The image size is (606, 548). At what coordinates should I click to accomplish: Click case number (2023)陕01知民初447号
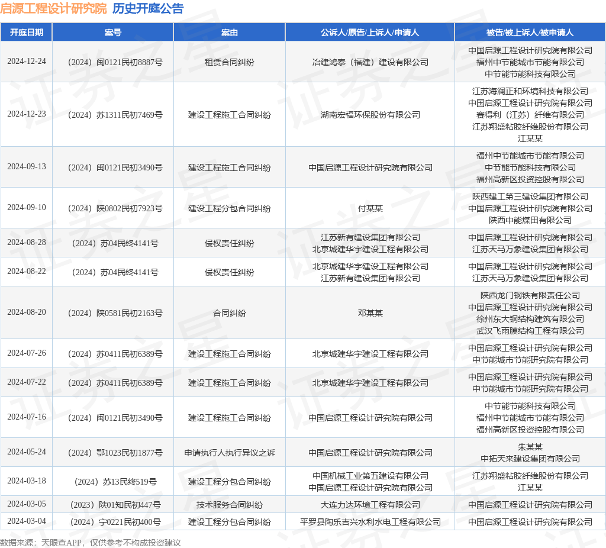point(115,505)
